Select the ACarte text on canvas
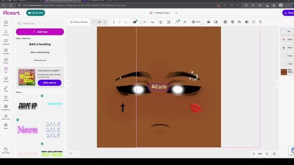Viewport: 294px width, 165px height. point(159,87)
